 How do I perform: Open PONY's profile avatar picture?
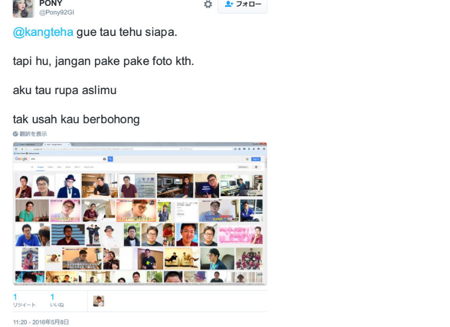click(23, 8)
